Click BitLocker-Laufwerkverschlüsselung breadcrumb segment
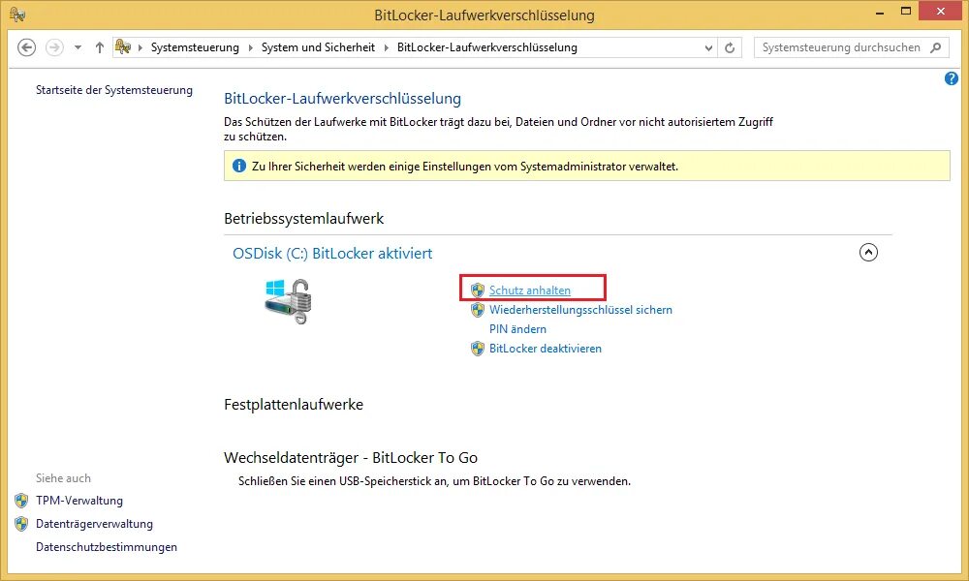 [x=487, y=47]
